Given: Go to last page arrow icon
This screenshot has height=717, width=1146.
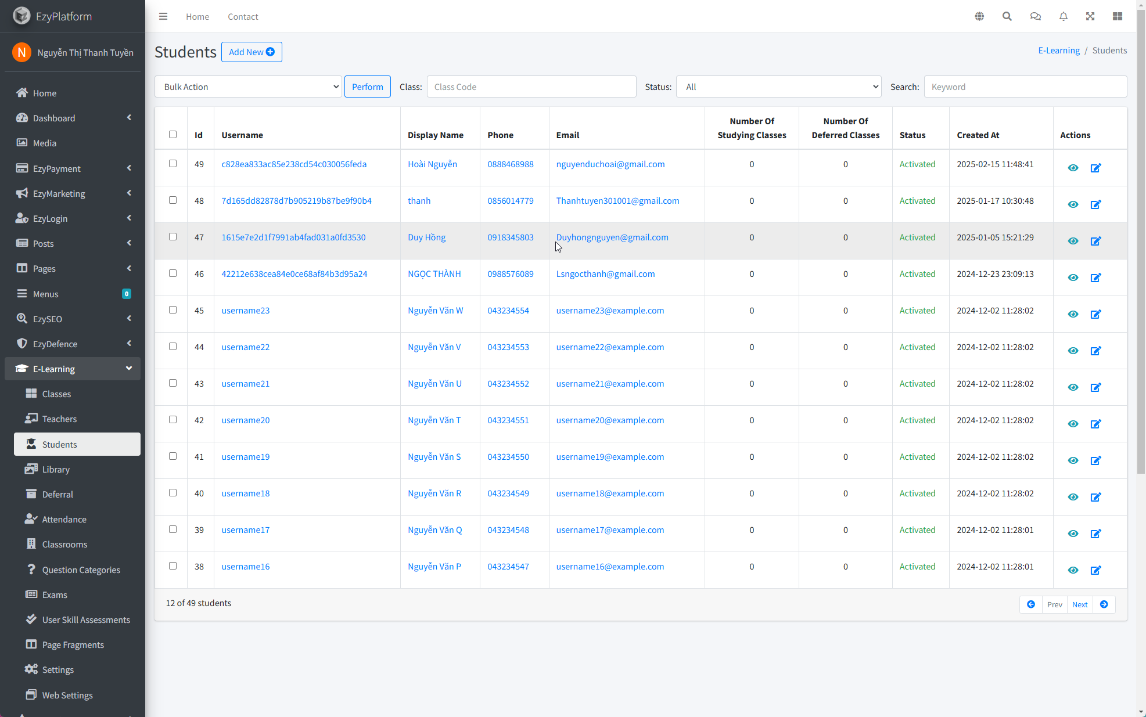Looking at the screenshot, I should pyautogui.click(x=1104, y=604).
